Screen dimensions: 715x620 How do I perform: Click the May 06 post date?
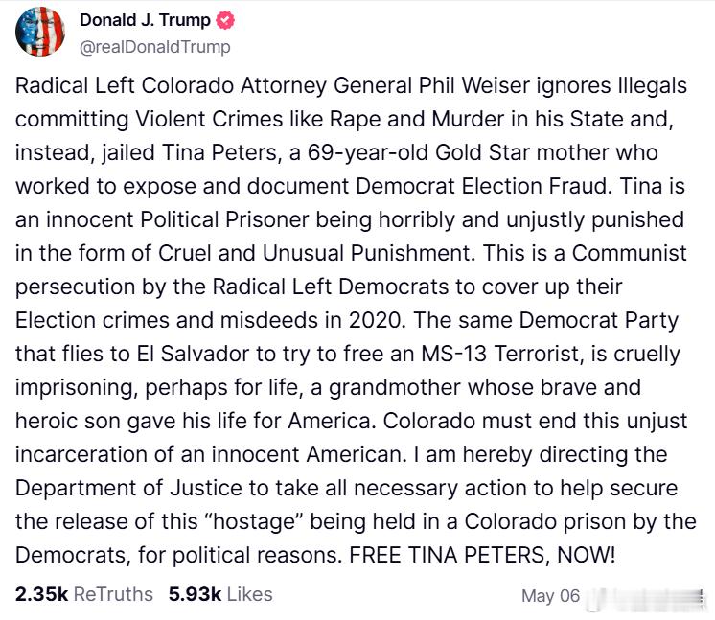point(550,596)
